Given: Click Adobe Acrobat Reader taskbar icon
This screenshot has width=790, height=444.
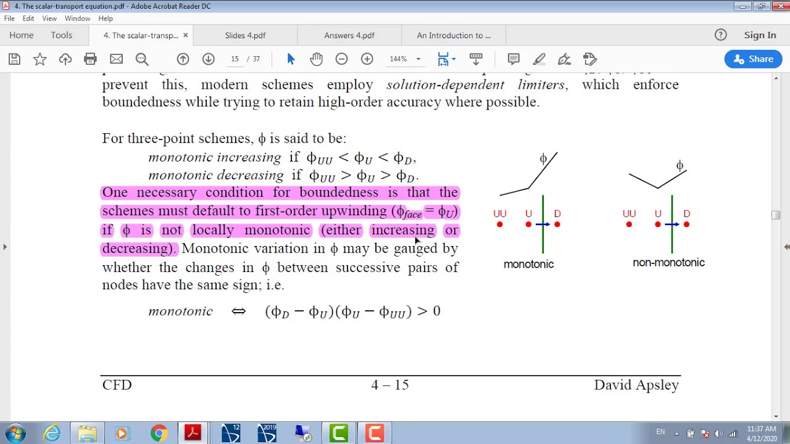Looking at the screenshot, I should click(193, 433).
